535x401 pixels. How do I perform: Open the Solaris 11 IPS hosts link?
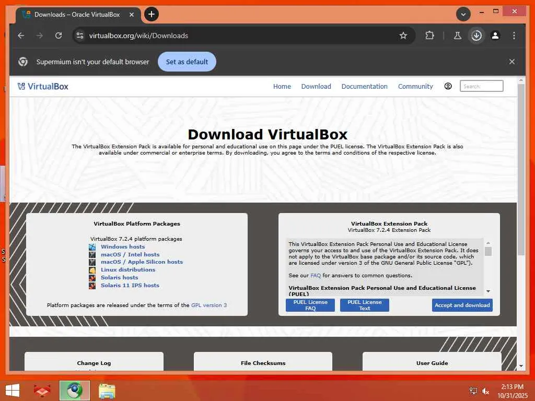(130, 286)
